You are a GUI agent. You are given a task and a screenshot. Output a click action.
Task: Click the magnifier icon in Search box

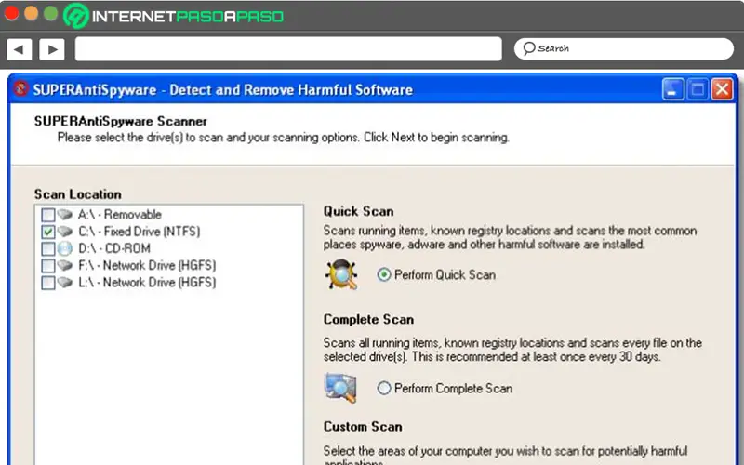(528, 48)
